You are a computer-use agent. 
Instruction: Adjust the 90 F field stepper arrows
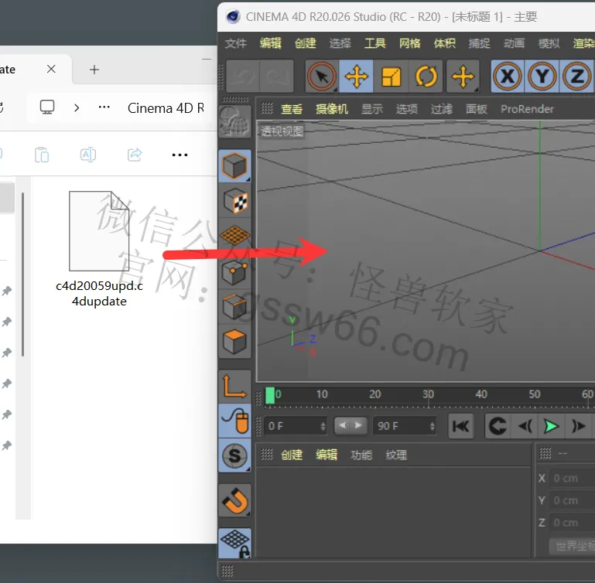433,426
